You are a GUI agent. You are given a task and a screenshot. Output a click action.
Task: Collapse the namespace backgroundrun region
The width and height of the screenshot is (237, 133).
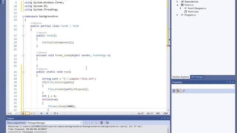23,16
